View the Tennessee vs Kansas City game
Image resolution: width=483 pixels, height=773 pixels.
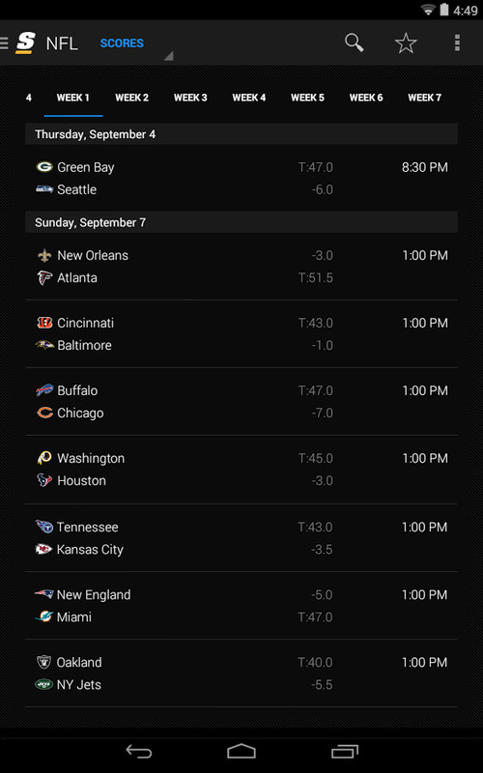[x=241, y=538]
